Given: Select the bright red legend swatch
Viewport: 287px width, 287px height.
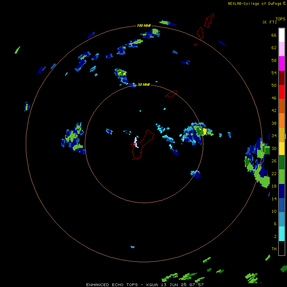Looking at the screenshot, I should [282, 92].
